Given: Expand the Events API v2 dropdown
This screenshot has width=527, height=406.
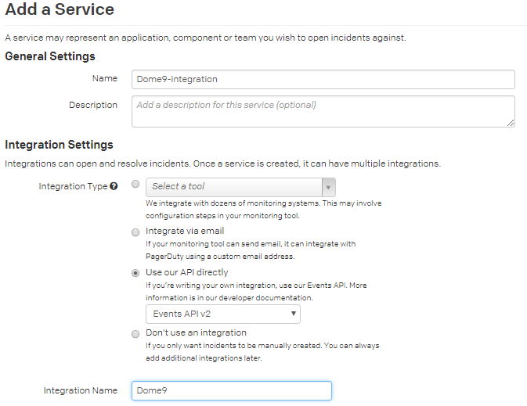Looking at the screenshot, I should 223,314.
